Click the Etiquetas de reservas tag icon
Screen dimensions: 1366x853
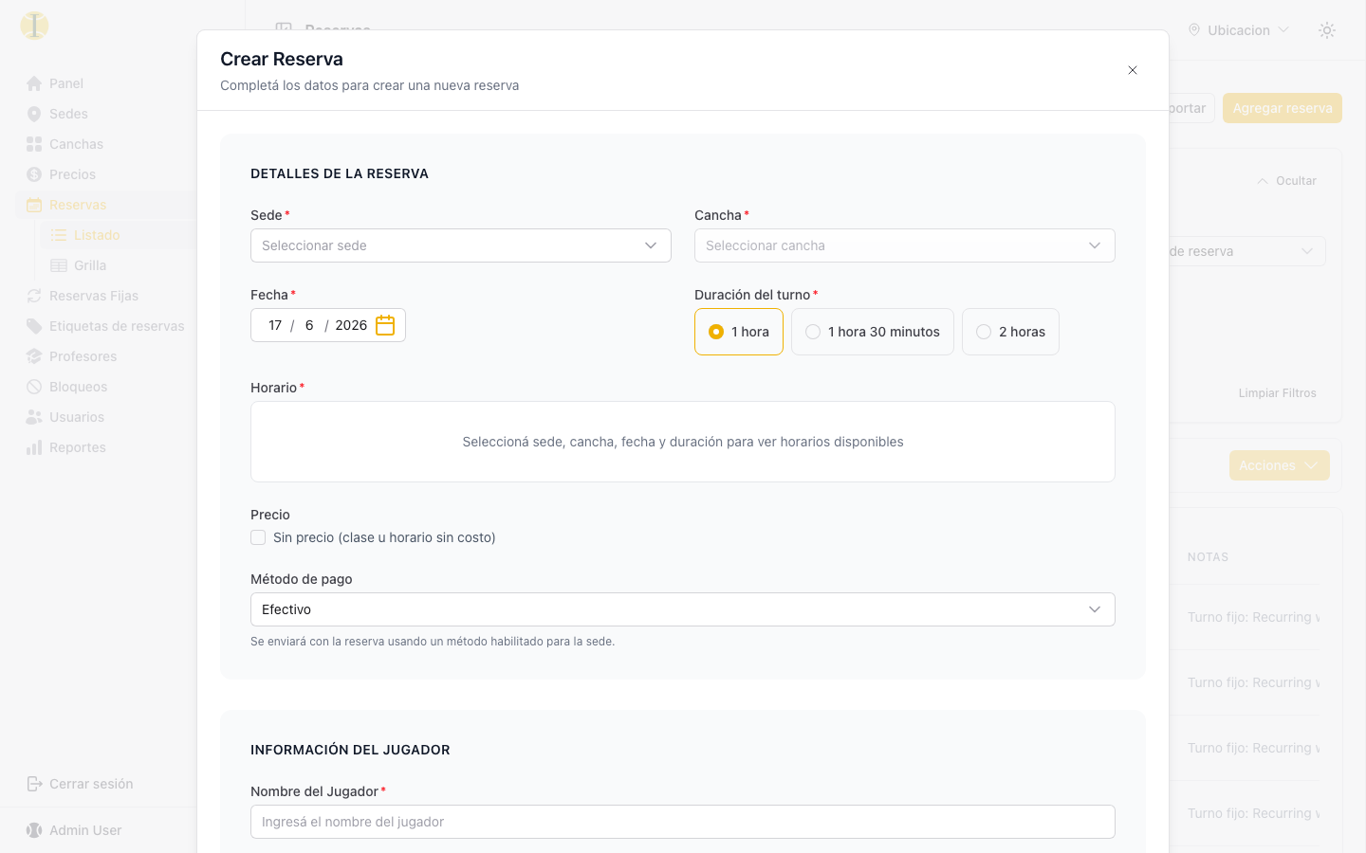pyautogui.click(x=34, y=326)
